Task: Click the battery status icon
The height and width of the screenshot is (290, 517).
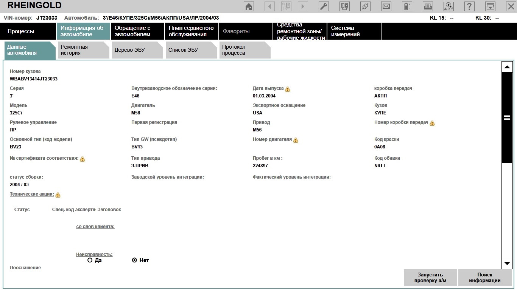Action: point(407,6)
